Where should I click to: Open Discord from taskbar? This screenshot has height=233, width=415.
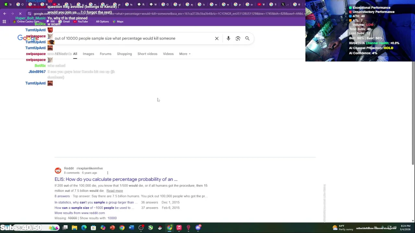pos(198,228)
